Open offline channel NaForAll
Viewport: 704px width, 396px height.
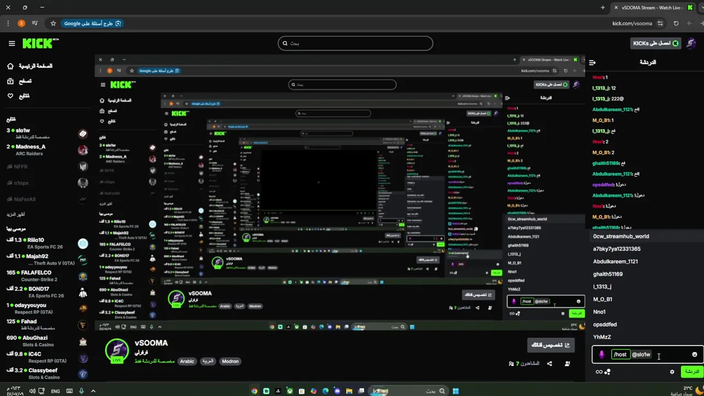47,199
